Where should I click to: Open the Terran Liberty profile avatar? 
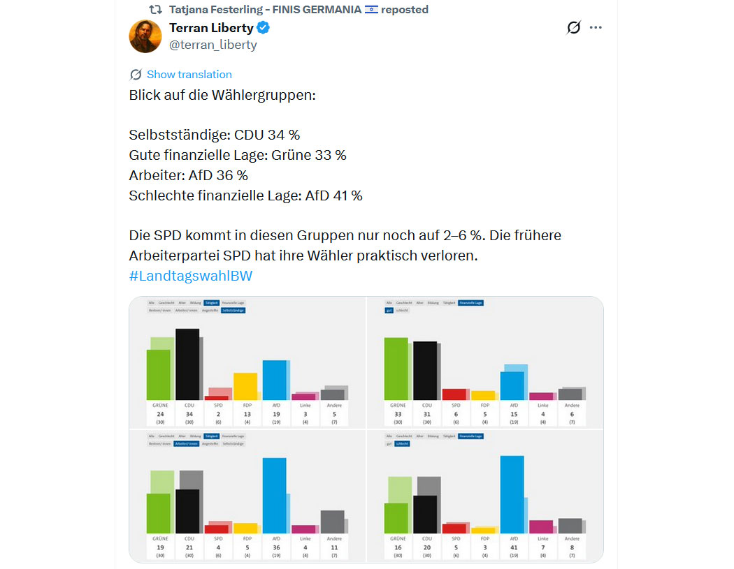coord(145,36)
